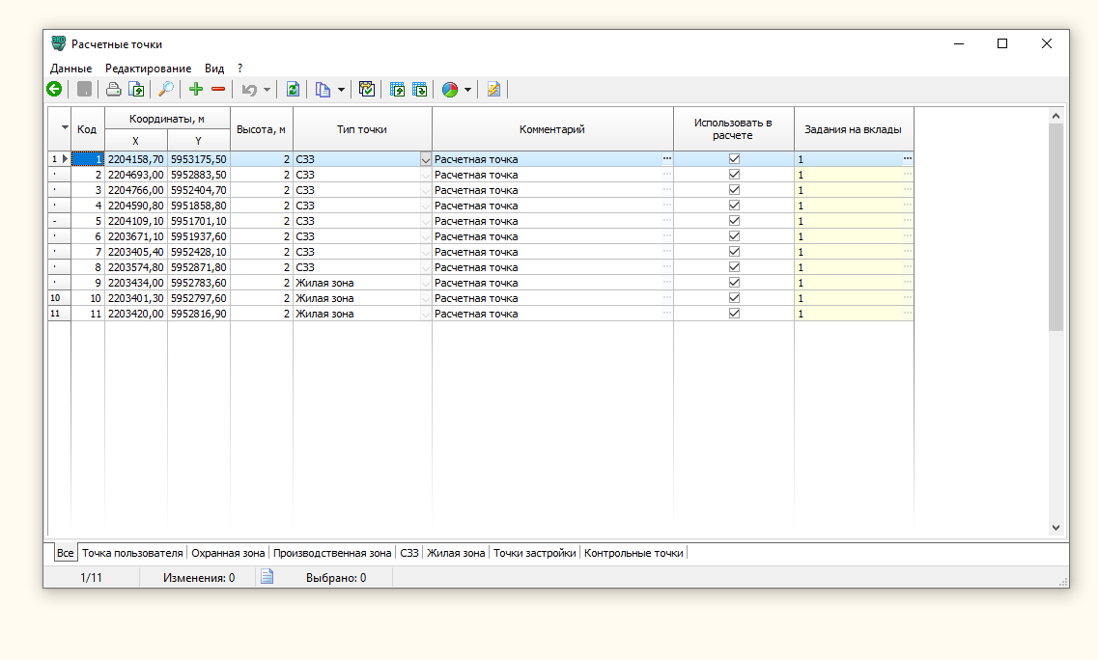This screenshot has height=660, width=1098.
Task: Click the printer icon in toolbar
Action: coord(113,90)
